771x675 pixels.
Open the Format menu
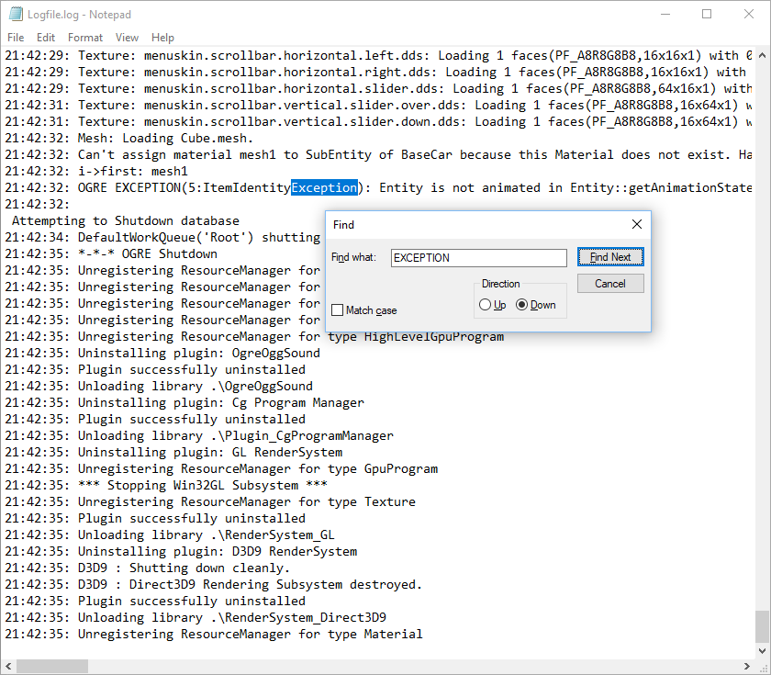(85, 38)
